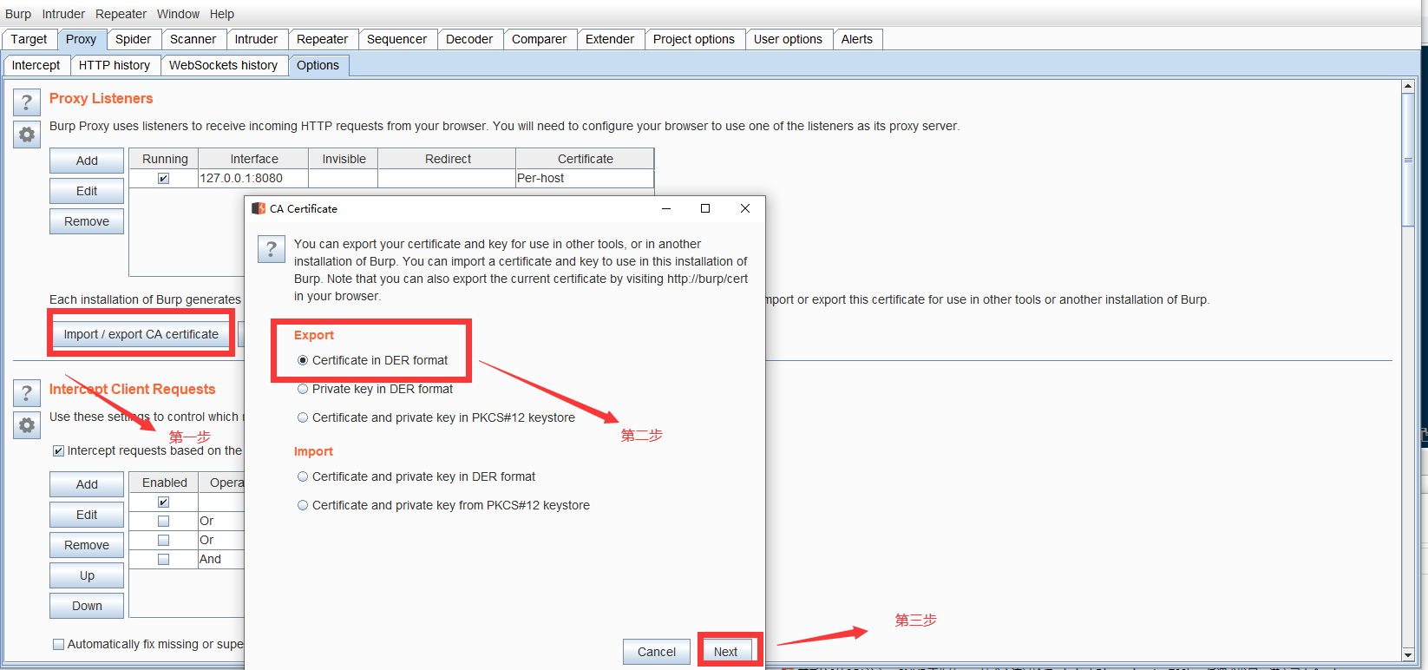
Task: Open HTTP history sub-tab
Action: [x=115, y=65]
